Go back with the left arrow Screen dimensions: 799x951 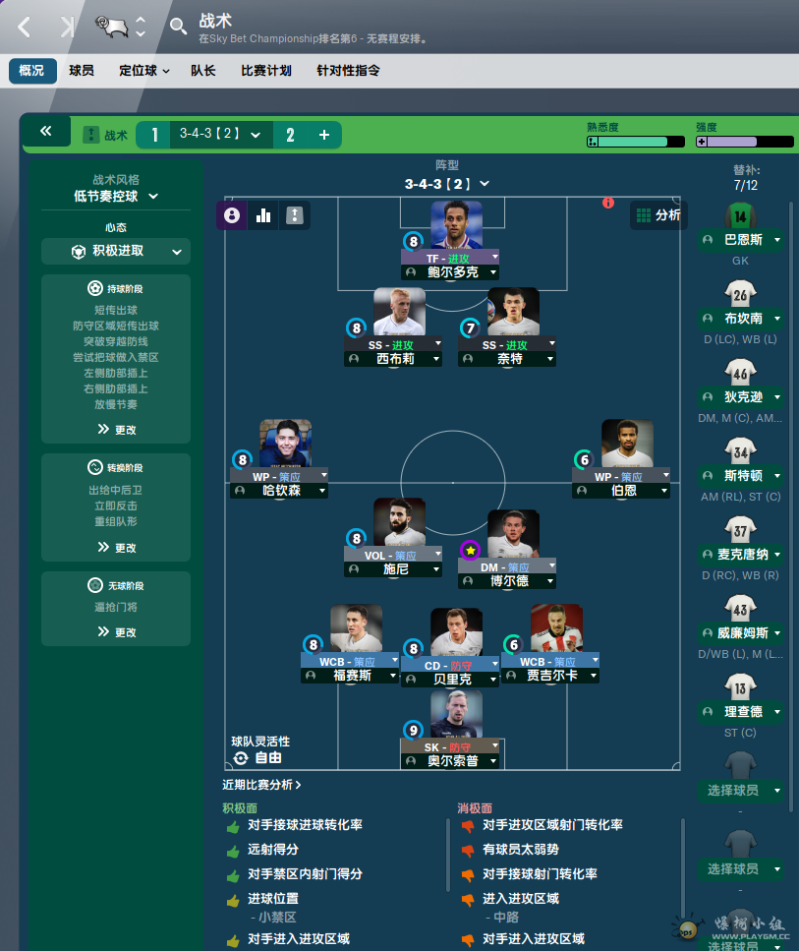coord(25,27)
